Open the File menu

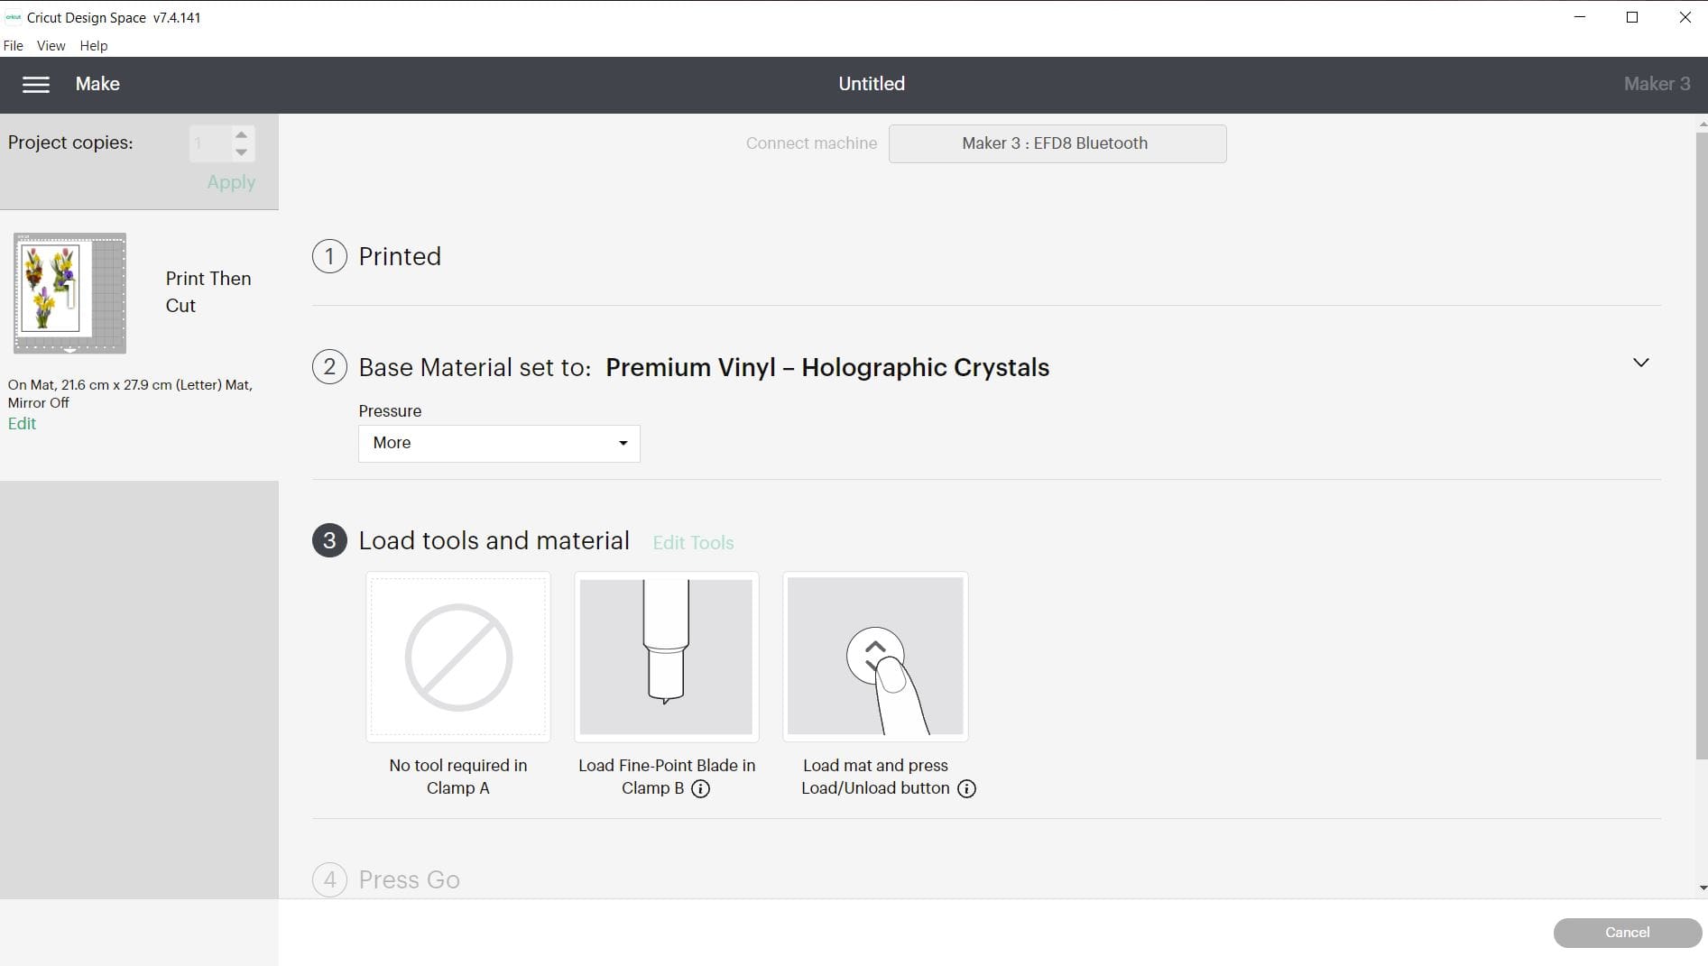[x=14, y=45]
